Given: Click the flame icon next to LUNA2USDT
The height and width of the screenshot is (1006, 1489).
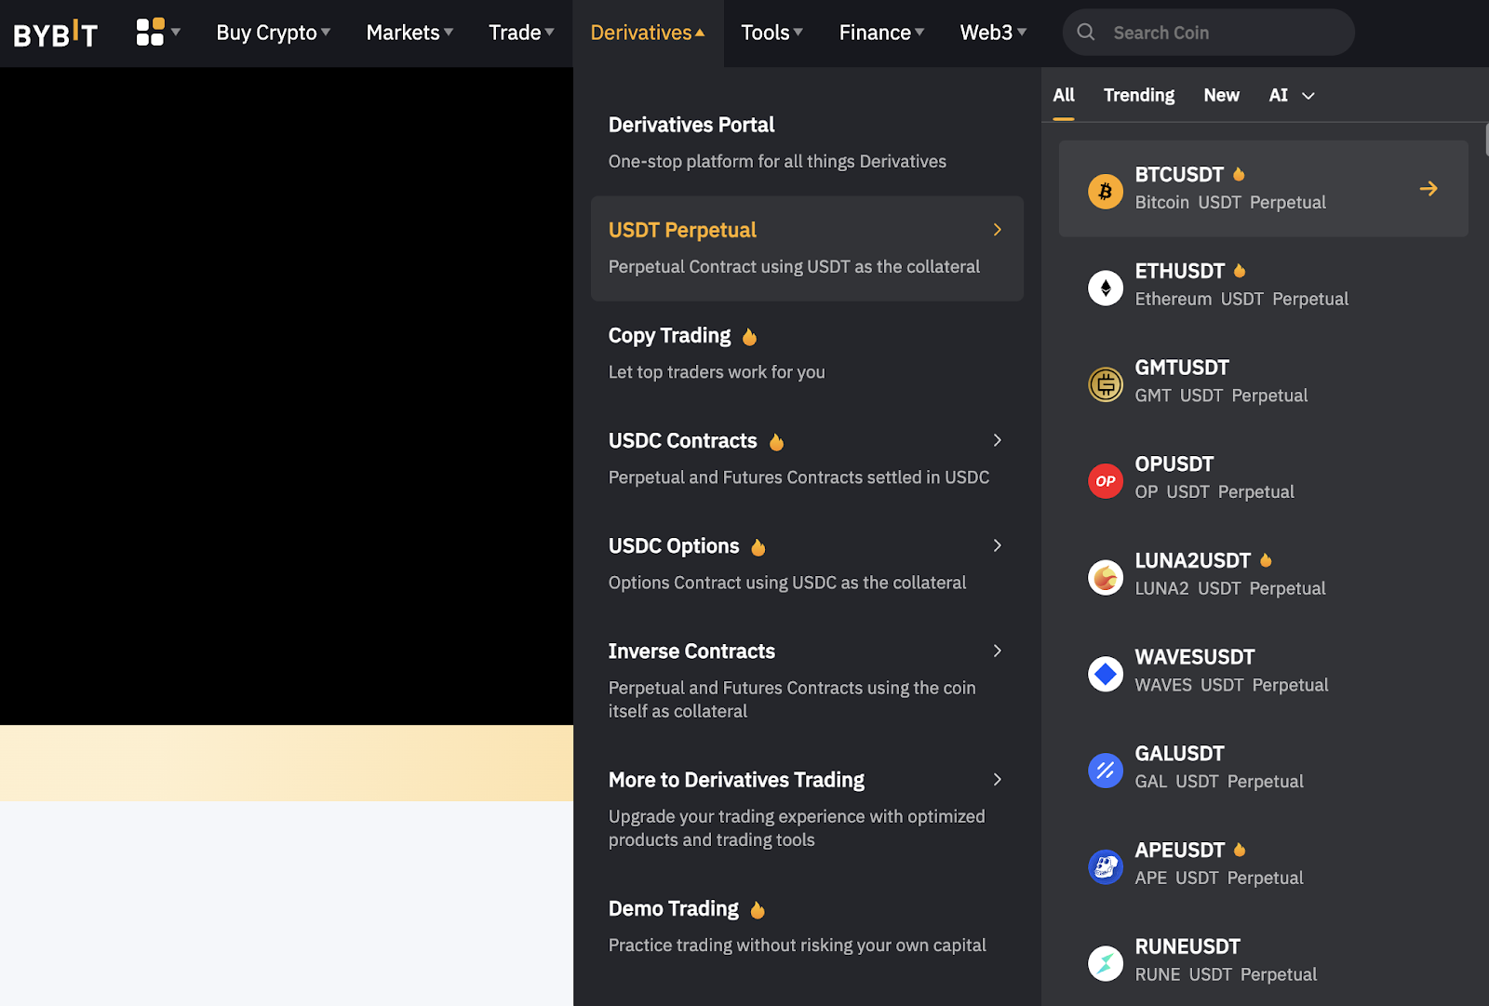Looking at the screenshot, I should click(1266, 560).
